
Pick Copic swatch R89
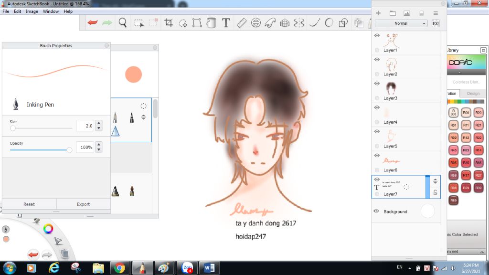click(x=454, y=200)
